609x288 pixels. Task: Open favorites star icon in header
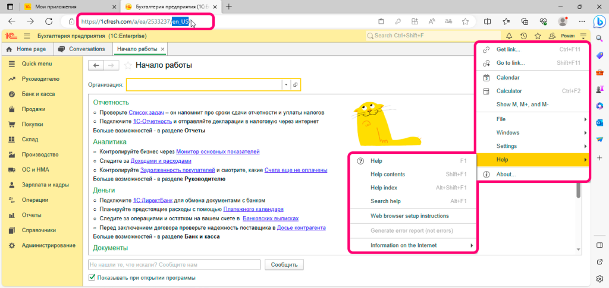(538, 36)
